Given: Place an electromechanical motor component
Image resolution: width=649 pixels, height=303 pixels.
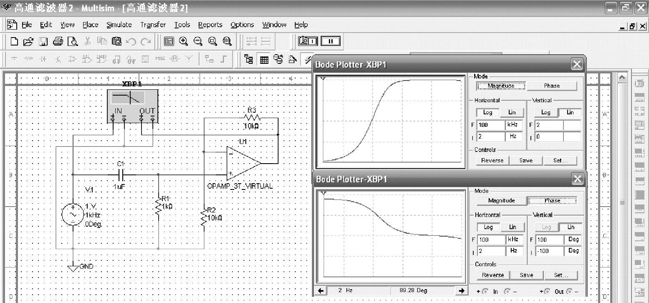Looking at the screenshot, I should coord(174,59).
